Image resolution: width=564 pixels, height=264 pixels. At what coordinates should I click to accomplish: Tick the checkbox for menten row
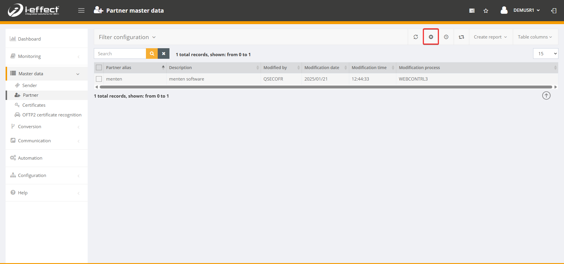(x=99, y=79)
